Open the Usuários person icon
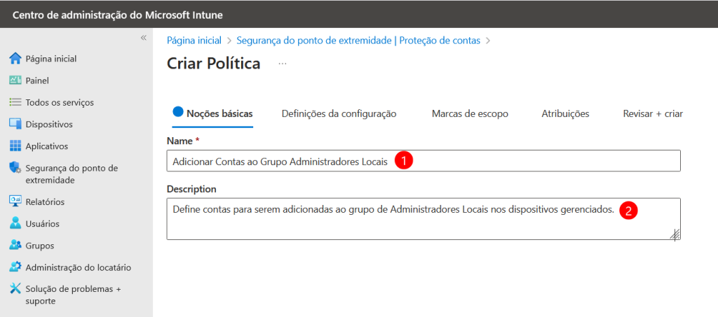Screen dimensions: 718x317 point(15,223)
